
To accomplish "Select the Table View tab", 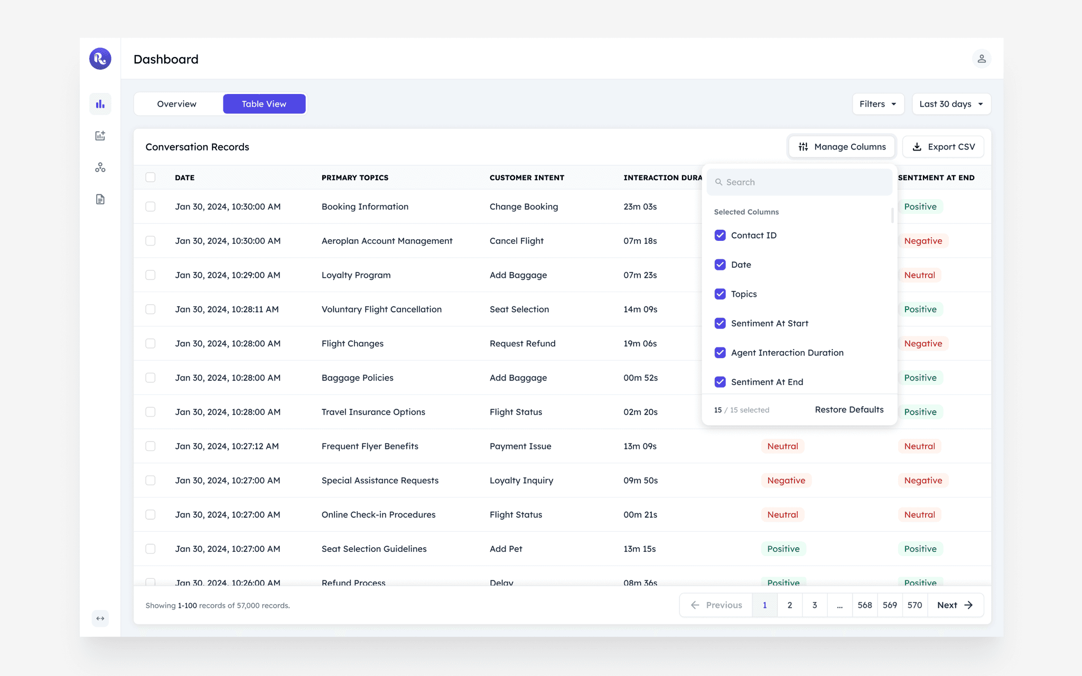I will [x=264, y=104].
